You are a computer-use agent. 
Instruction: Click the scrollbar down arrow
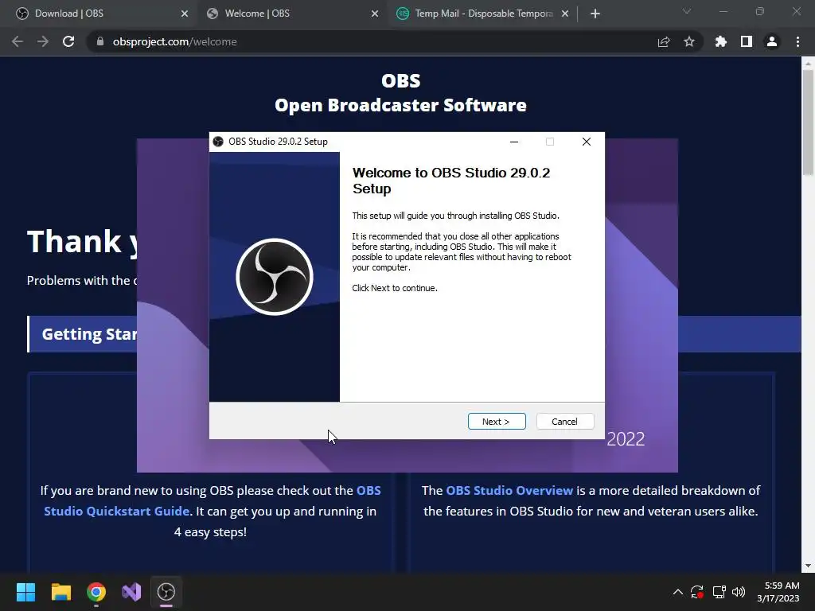point(808,566)
